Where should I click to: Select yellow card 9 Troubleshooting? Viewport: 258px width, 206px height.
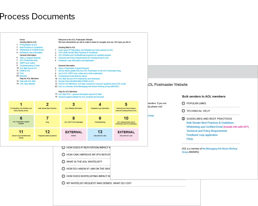click(x=100, y=121)
